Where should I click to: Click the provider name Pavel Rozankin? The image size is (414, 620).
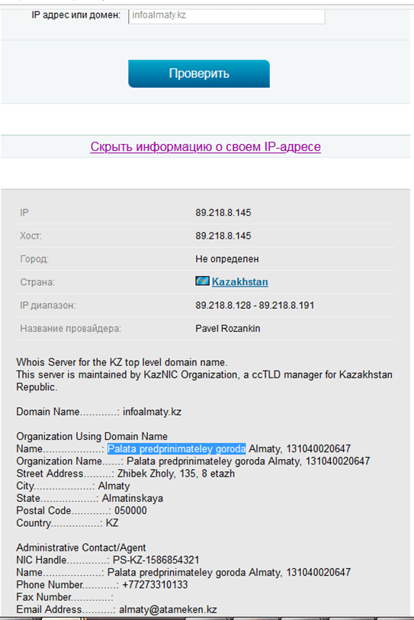[228, 329]
